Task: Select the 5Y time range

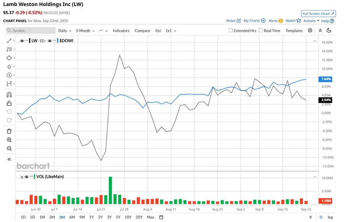Action: tap(118, 217)
